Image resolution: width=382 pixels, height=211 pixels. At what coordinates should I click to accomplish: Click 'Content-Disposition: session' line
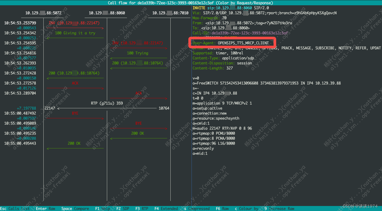222,63
